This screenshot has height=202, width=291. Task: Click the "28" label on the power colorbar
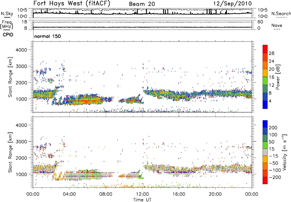click(271, 53)
